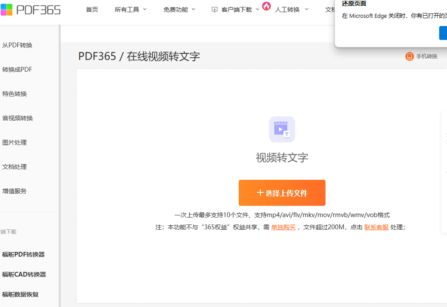The width and height of the screenshot is (447, 307).
Task: Click the 还原页面 popup title
Action: (354, 4)
